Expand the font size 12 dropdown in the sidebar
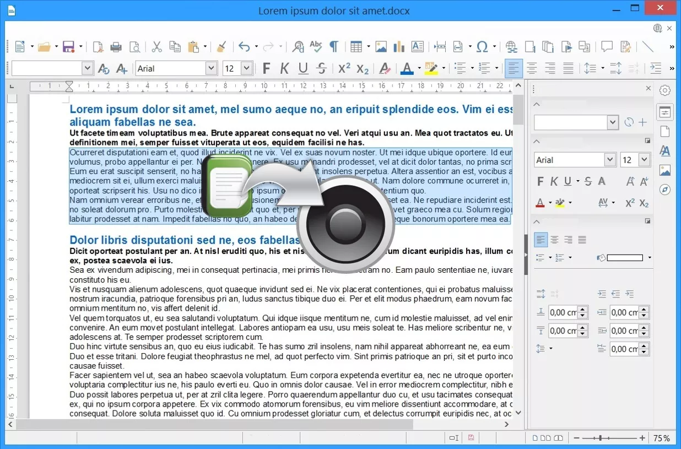This screenshot has height=449, width=681. coord(644,160)
